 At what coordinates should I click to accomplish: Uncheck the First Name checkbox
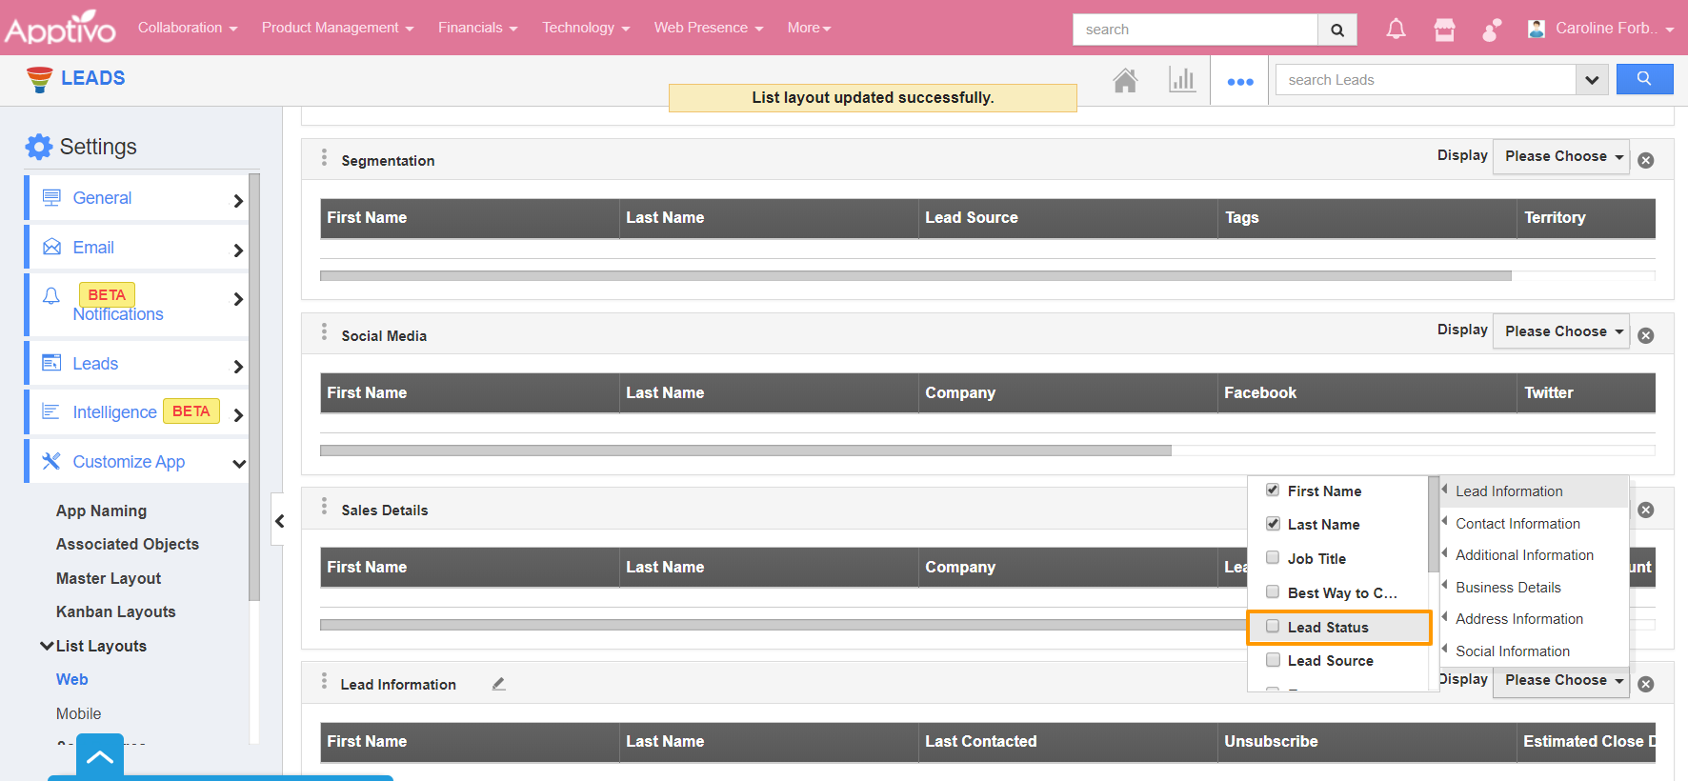[x=1273, y=491]
